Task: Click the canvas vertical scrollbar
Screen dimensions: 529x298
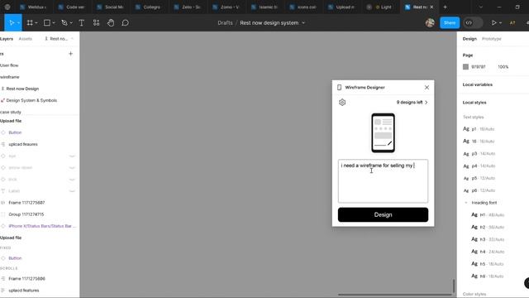Action: (x=454, y=286)
